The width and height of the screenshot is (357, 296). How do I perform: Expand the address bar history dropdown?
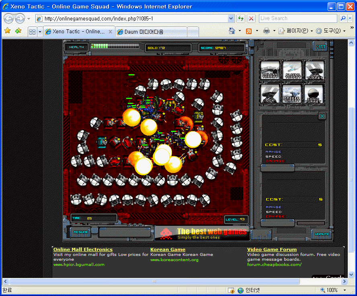point(231,18)
